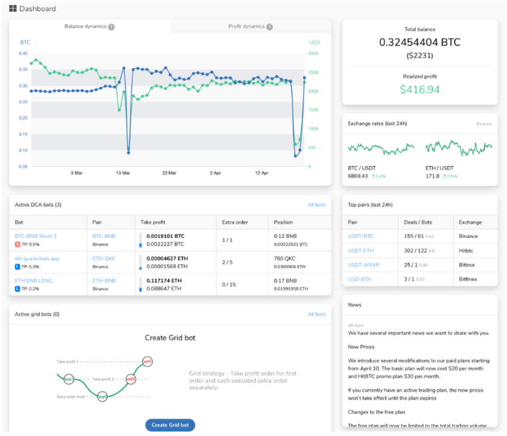Click realized profit value $416.94
The width and height of the screenshot is (507, 436).
(420, 89)
